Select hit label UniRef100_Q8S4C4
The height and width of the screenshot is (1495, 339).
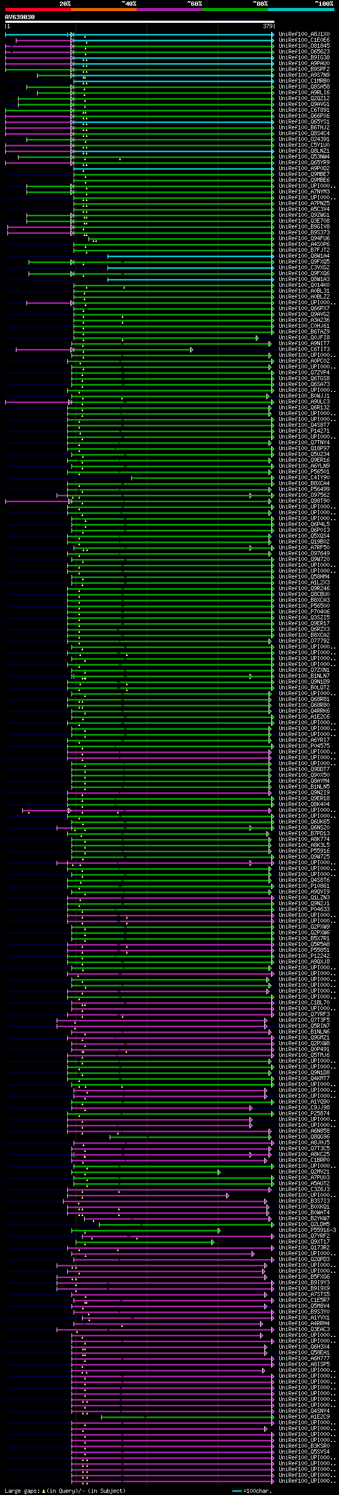(x=304, y=133)
